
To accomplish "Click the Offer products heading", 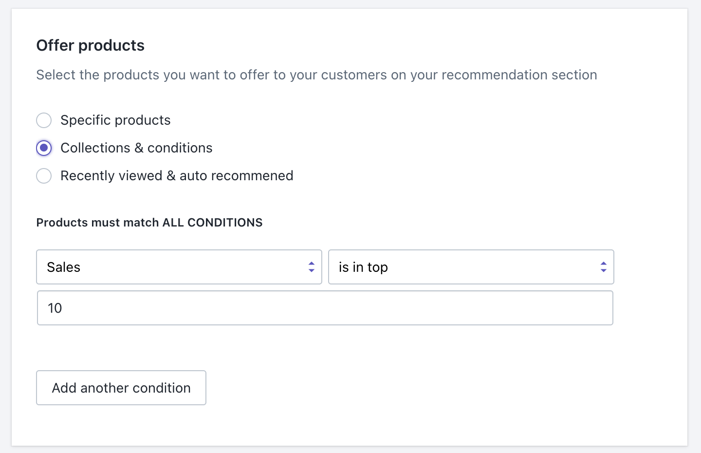I will 91,45.
